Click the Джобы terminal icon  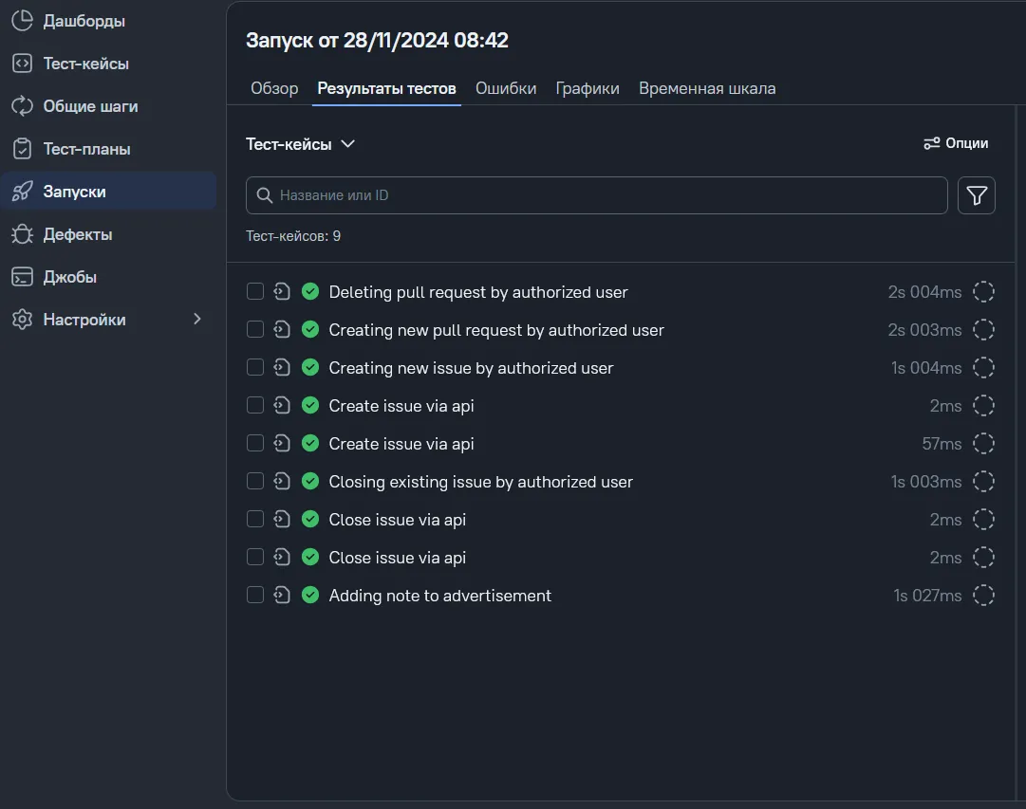coord(22,277)
